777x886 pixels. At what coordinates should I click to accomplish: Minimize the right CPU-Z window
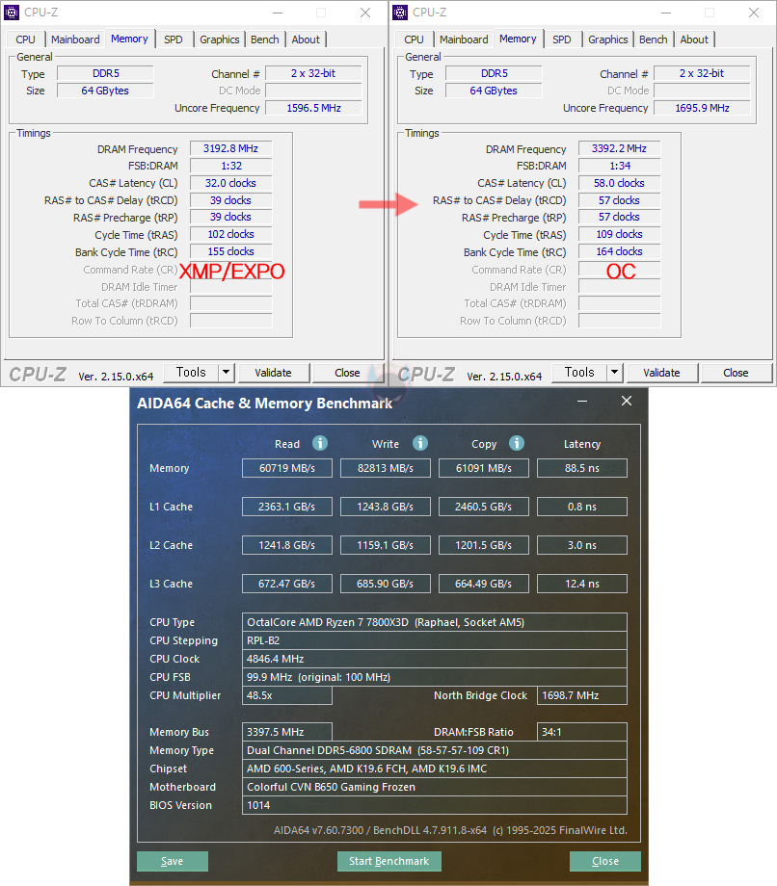click(x=666, y=13)
